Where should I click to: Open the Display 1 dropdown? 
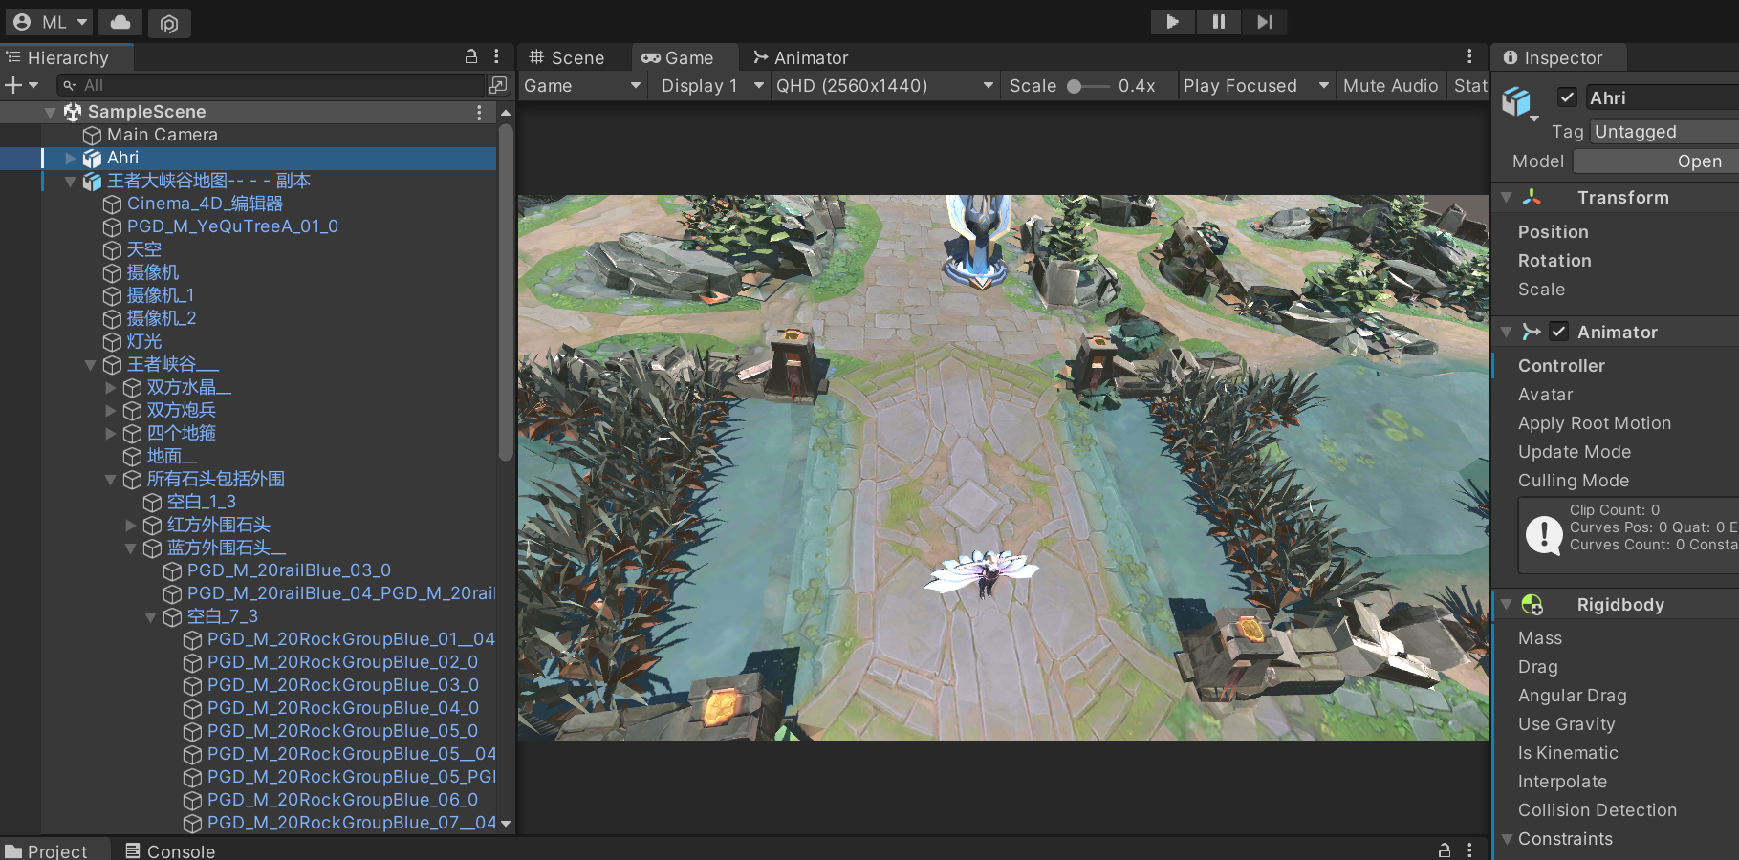pos(712,85)
